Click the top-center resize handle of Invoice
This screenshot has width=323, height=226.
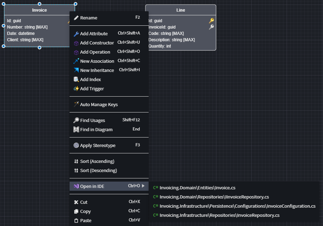coord(40,4)
